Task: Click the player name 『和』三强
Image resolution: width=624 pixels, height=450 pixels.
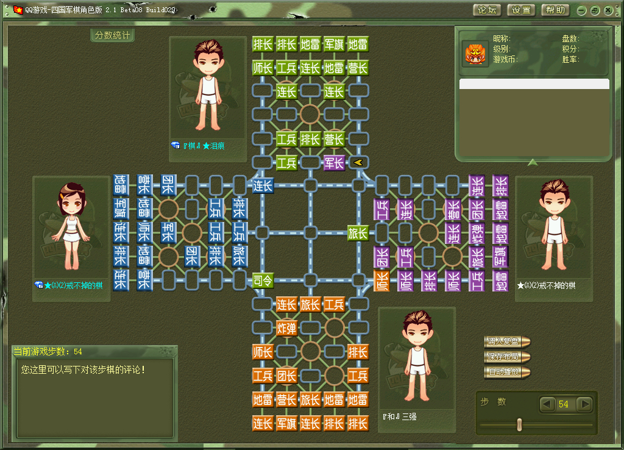Action: point(399,416)
